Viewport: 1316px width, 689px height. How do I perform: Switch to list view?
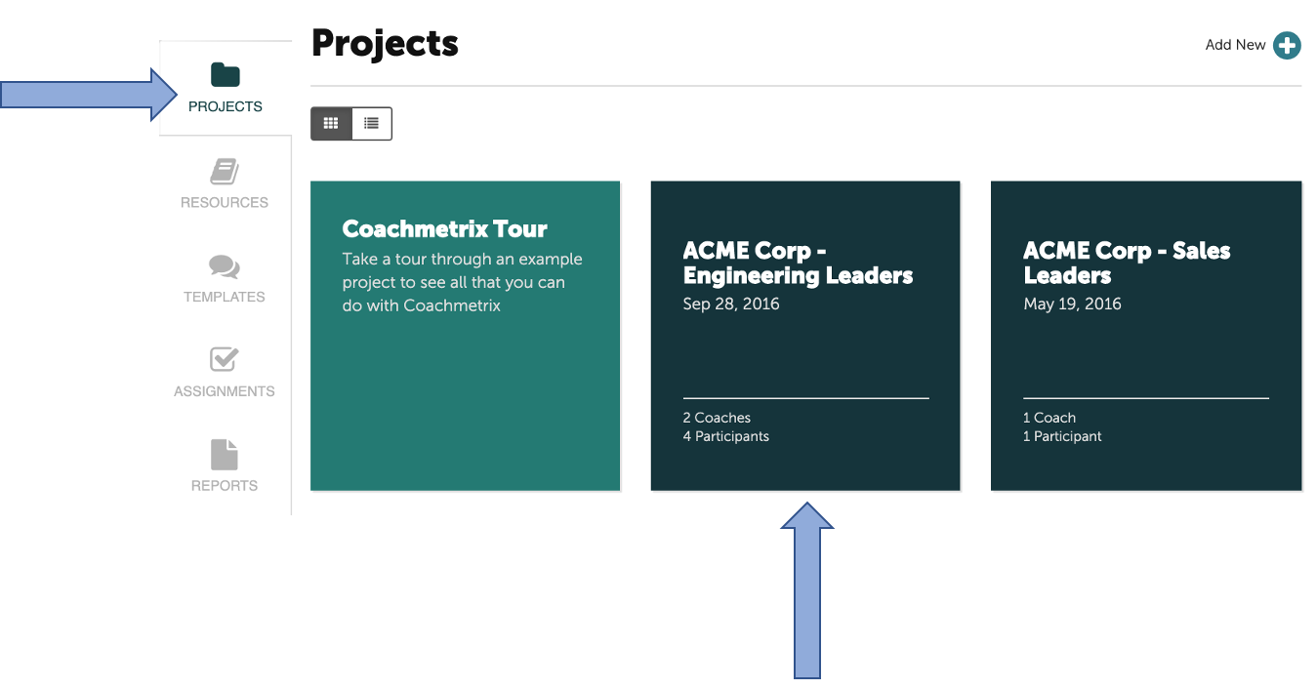click(x=372, y=124)
